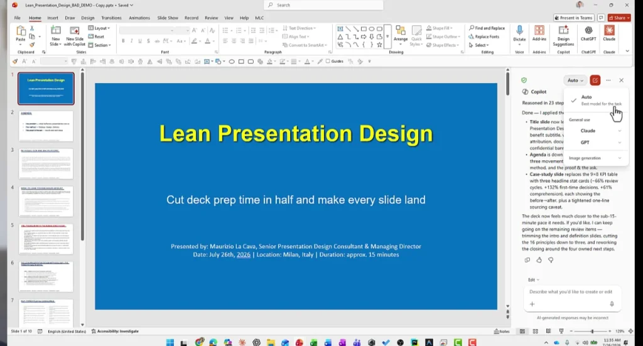
Task: Switch to the Transitions tab
Action: pos(111,18)
